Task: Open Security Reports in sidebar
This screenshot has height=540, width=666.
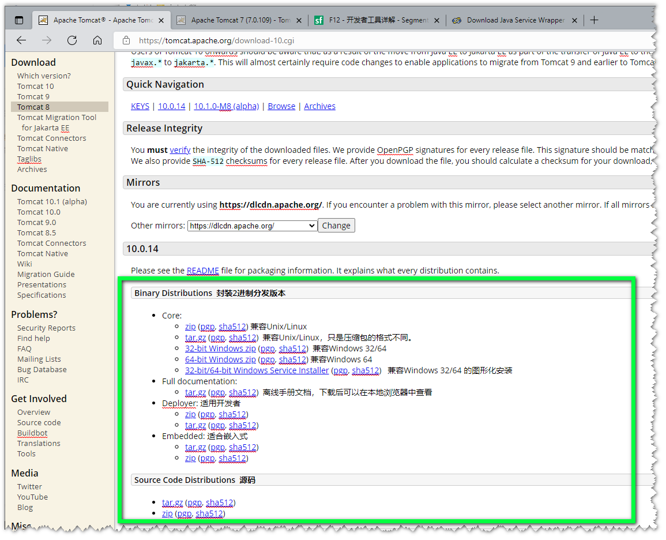Action: [46, 328]
